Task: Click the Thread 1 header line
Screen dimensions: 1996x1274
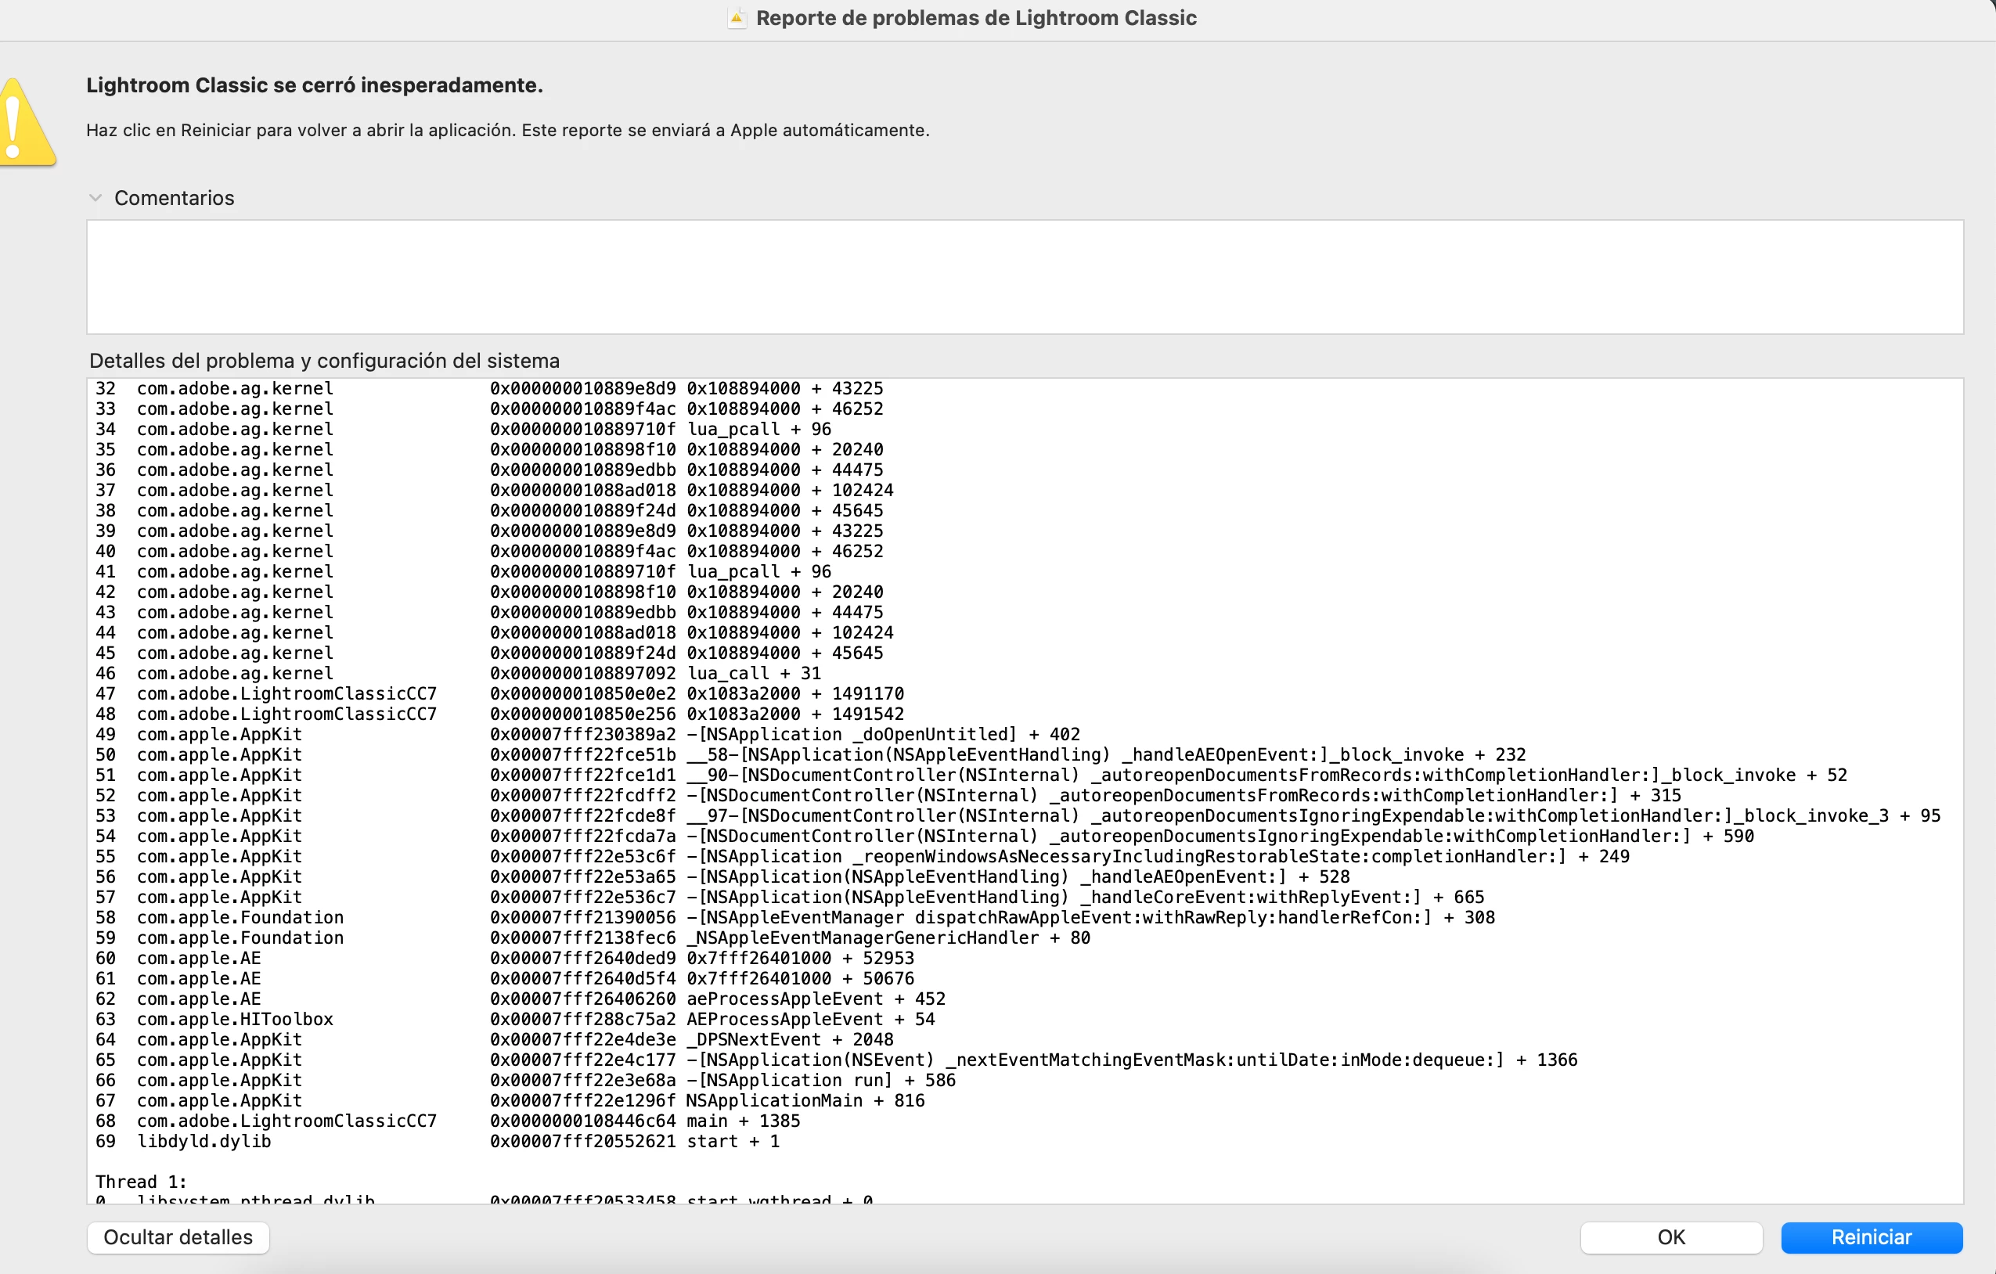Action: tap(141, 1181)
